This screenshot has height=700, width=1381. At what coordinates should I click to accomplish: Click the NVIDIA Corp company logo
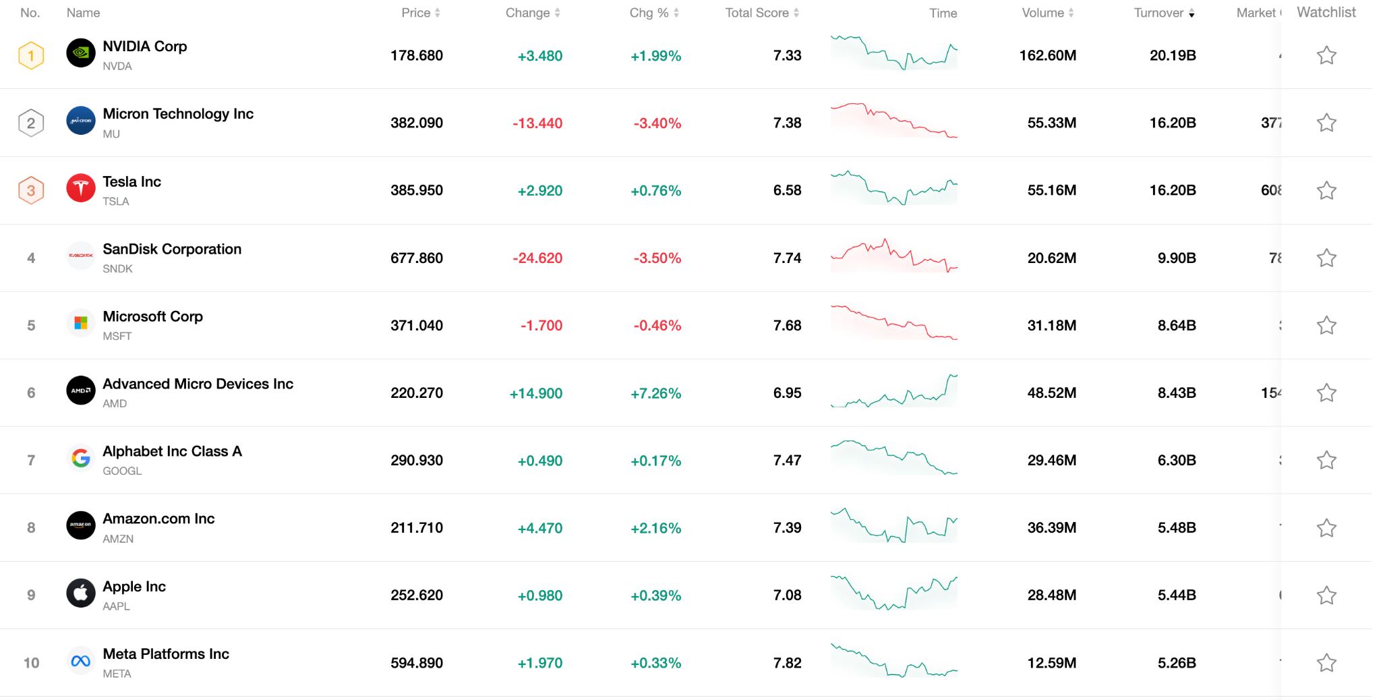pyautogui.click(x=80, y=55)
